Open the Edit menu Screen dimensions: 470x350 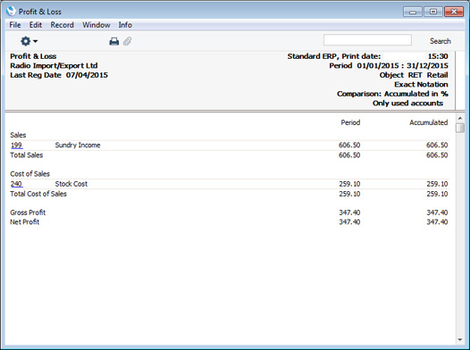[x=36, y=25]
